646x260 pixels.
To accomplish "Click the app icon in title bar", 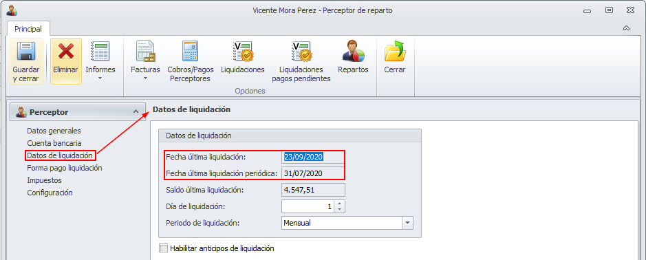I will click(11, 10).
